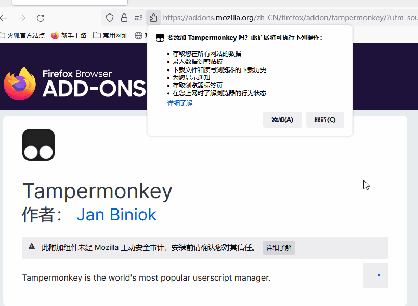Click the 要添加 Tampermonkey 吗 prompt title
The height and width of the screenshot is (306, 418).
pos(245,38)
